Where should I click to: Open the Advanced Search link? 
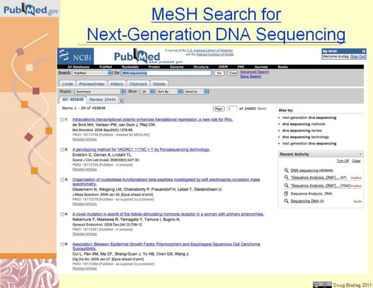255,71
